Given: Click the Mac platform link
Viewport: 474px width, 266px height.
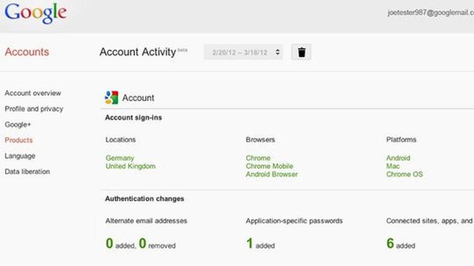Looking at the screenshot, I should [392, 166].
